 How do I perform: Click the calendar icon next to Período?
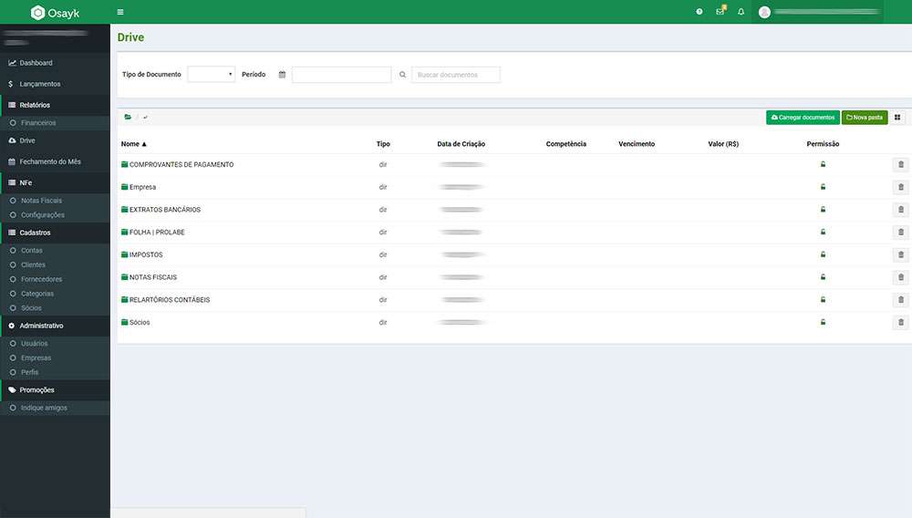click(282, 75)
